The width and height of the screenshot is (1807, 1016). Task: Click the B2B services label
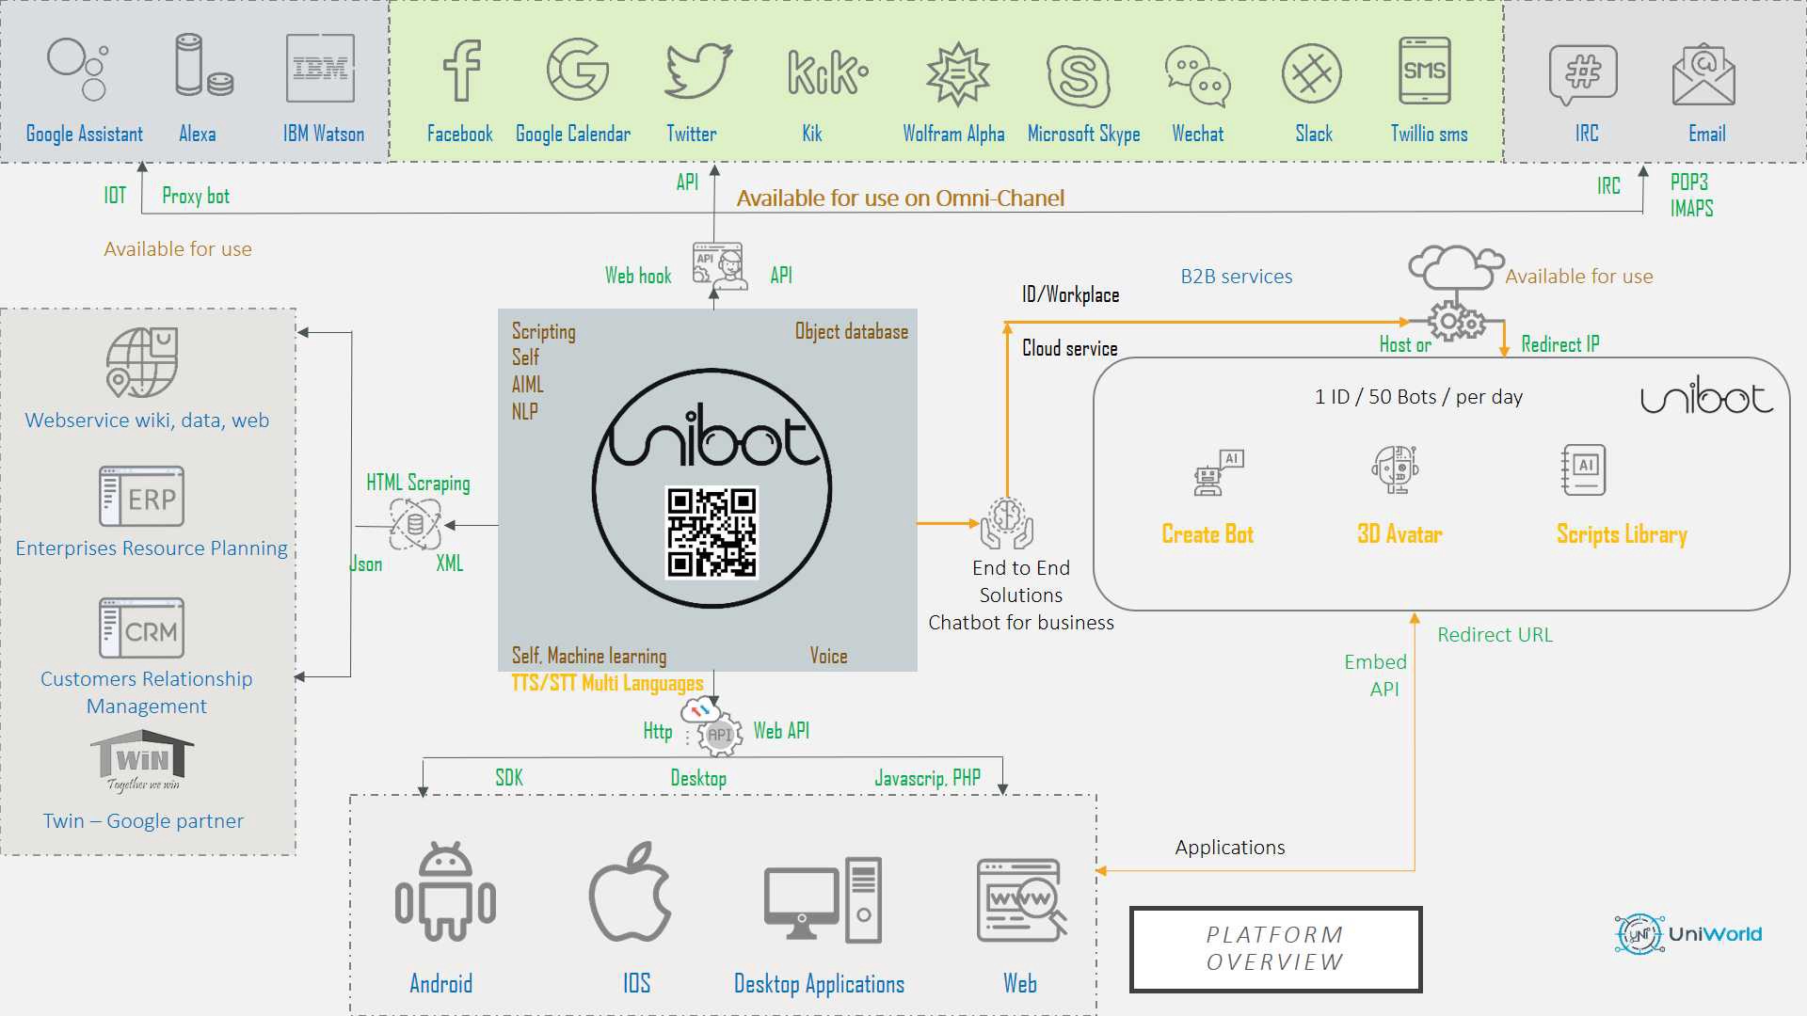1237,277
